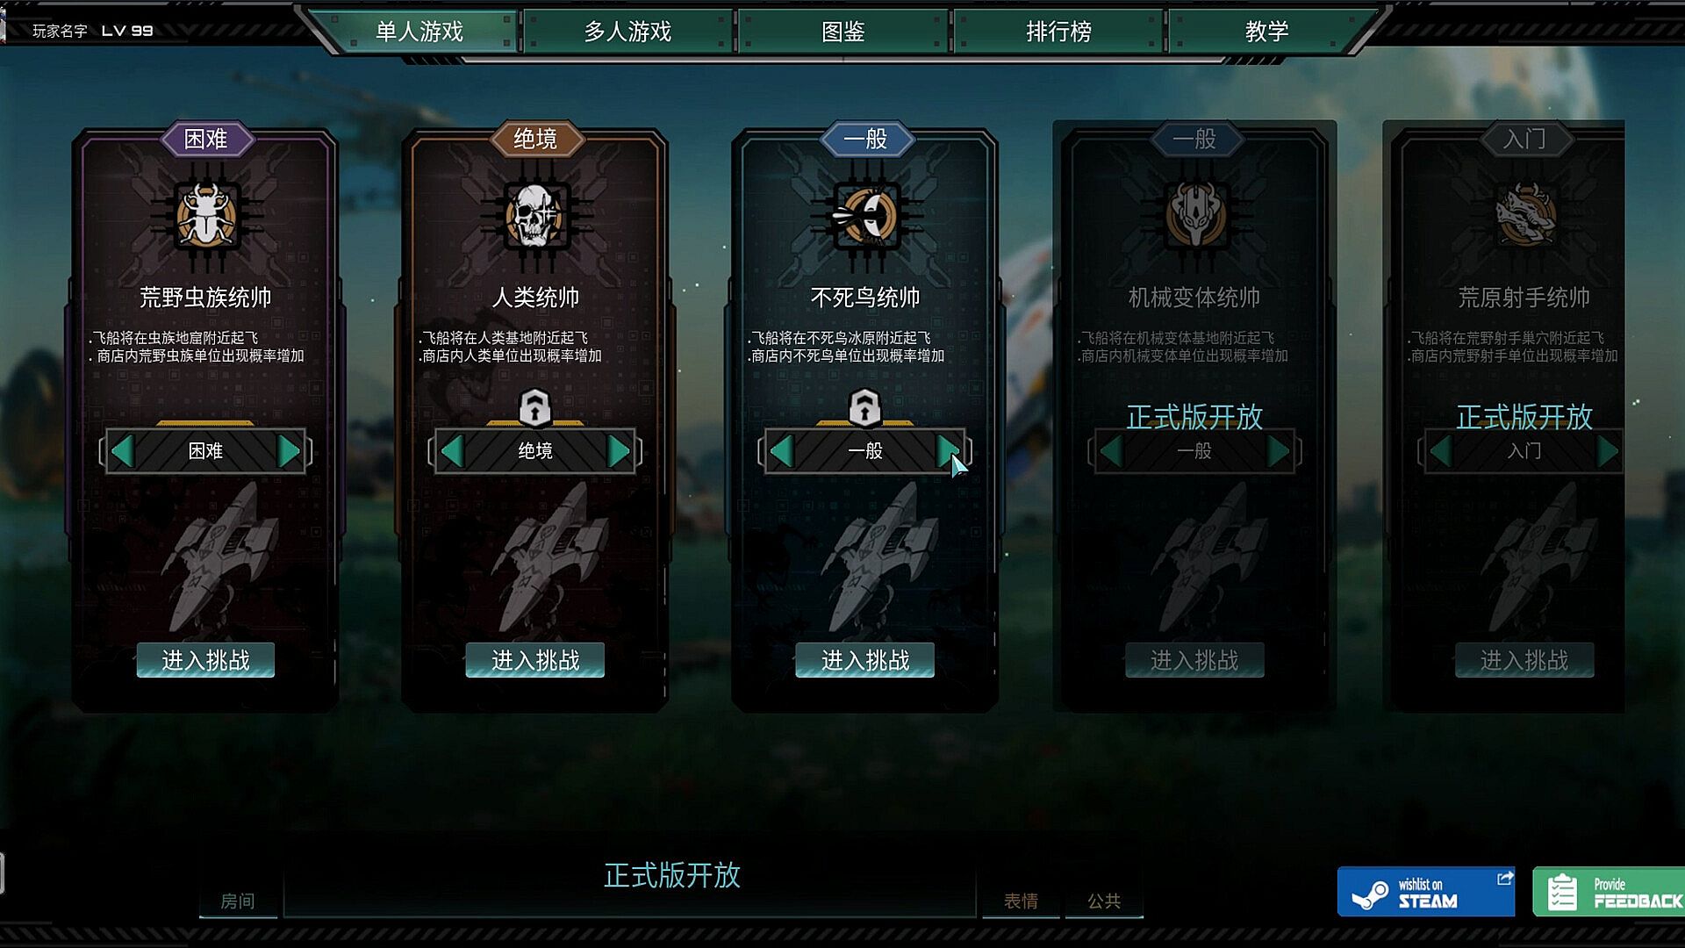Advance difficulty arrow right of 一般 on 不死鸟统帅
The image size is (1685, 948).
click(x=948, y=451)
